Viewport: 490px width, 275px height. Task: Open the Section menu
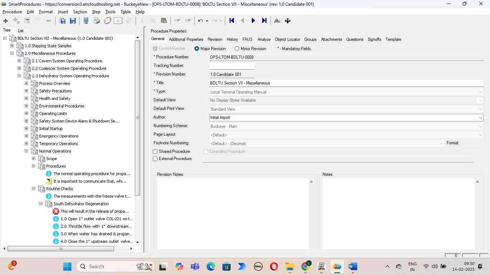(x=80, y=12)
